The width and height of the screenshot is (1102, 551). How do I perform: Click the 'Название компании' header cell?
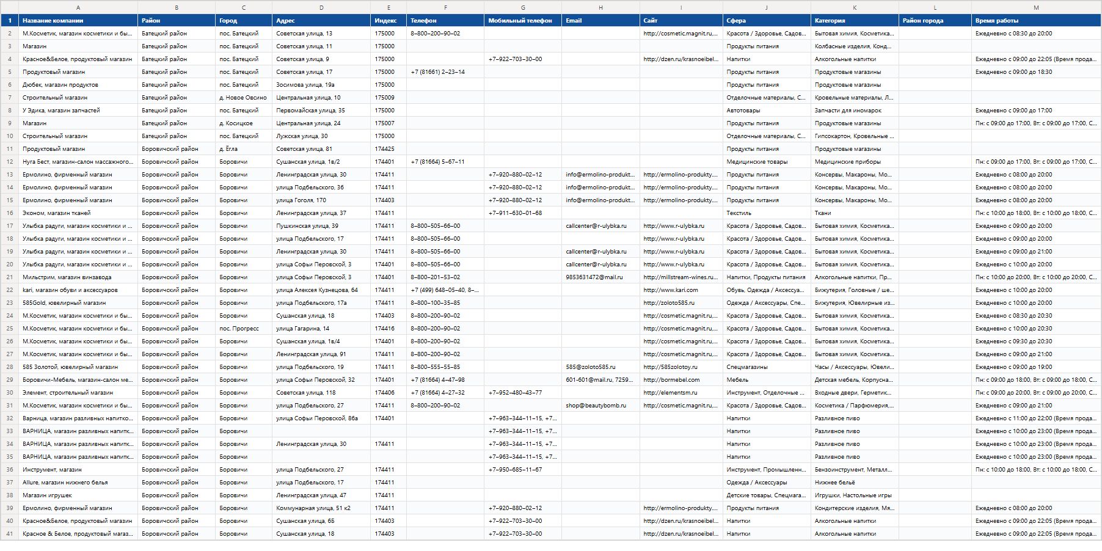(x=78, y=20)
